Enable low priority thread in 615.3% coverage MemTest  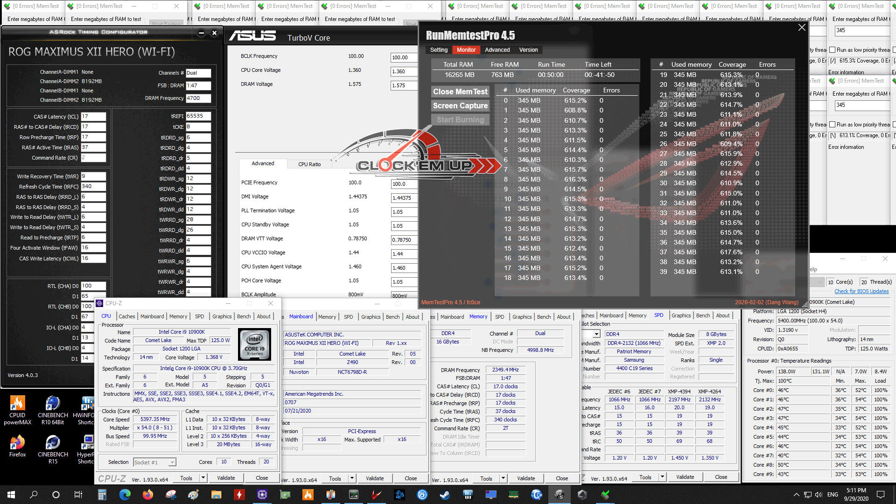tap(832, 50)
